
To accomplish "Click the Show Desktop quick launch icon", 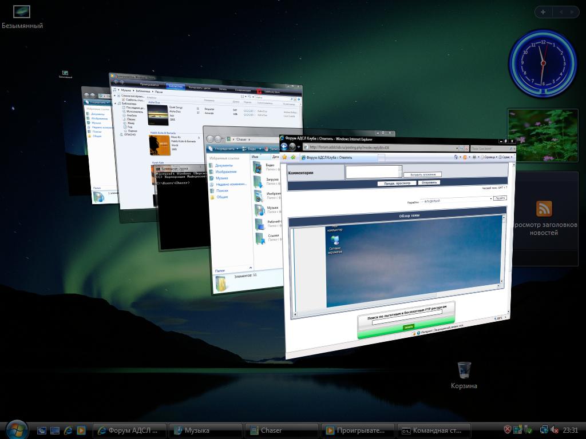I will pyautogui.click(x=42, y=430).
